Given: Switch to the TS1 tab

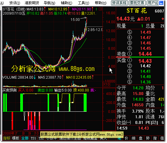Looking at the screenshot, I should tap(33, 138).
